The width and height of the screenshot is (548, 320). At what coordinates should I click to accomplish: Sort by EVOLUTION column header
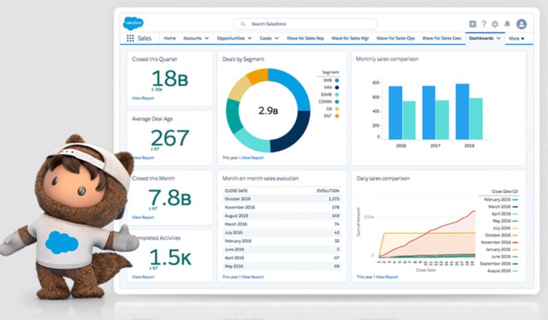tap(328, 191)
